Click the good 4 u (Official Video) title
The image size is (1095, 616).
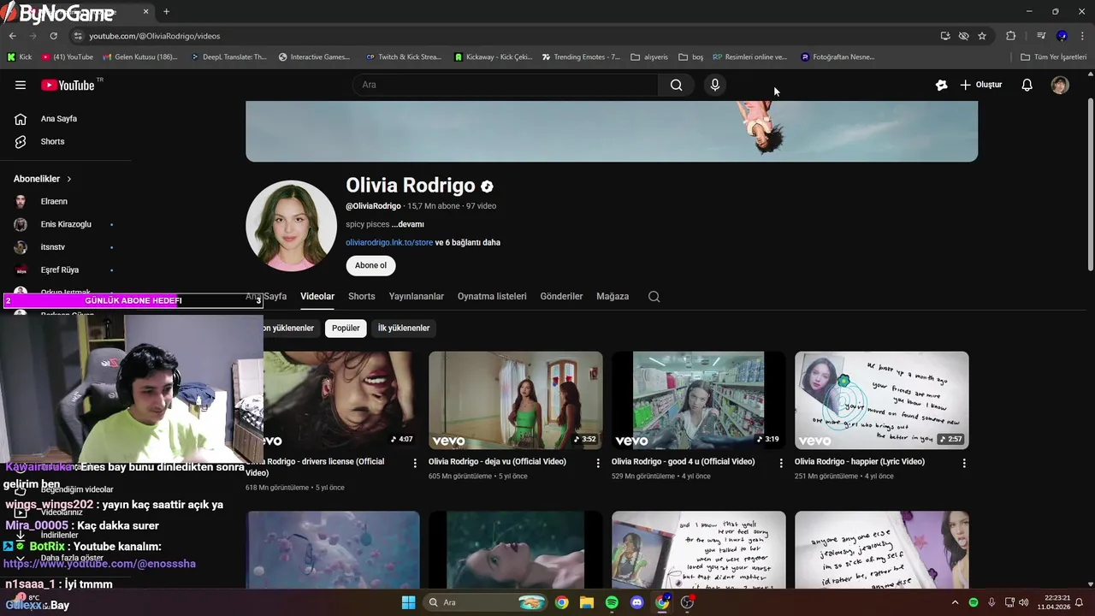pyautogui.click(x=683, y=461)
